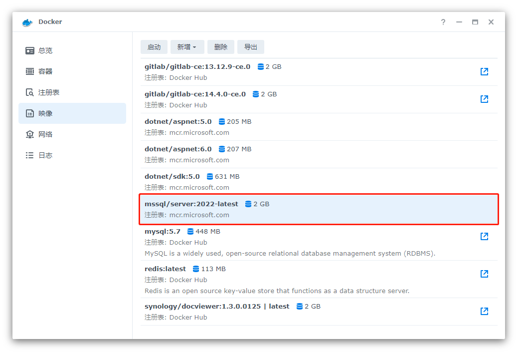Click the 113 MB size of redis:latest

213,269
